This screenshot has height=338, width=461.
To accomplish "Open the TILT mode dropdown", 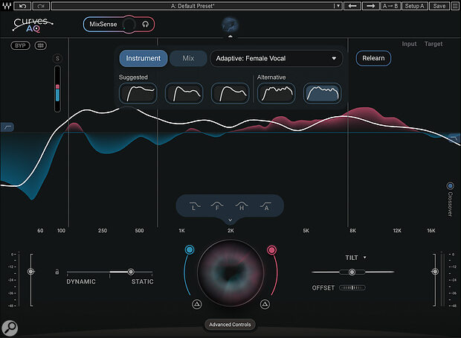I will tap(355, 257).
